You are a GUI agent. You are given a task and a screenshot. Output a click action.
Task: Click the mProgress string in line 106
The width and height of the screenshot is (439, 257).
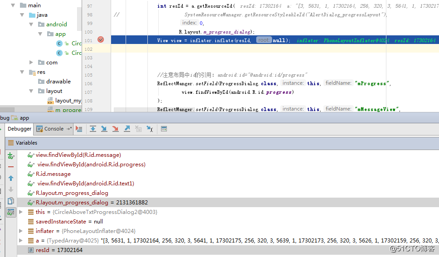coord(372,83)
